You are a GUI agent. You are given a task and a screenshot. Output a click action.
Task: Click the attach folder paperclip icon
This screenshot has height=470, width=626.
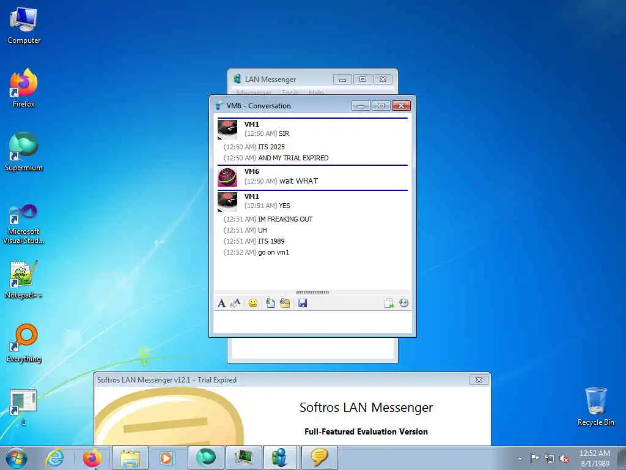point(285,304)
